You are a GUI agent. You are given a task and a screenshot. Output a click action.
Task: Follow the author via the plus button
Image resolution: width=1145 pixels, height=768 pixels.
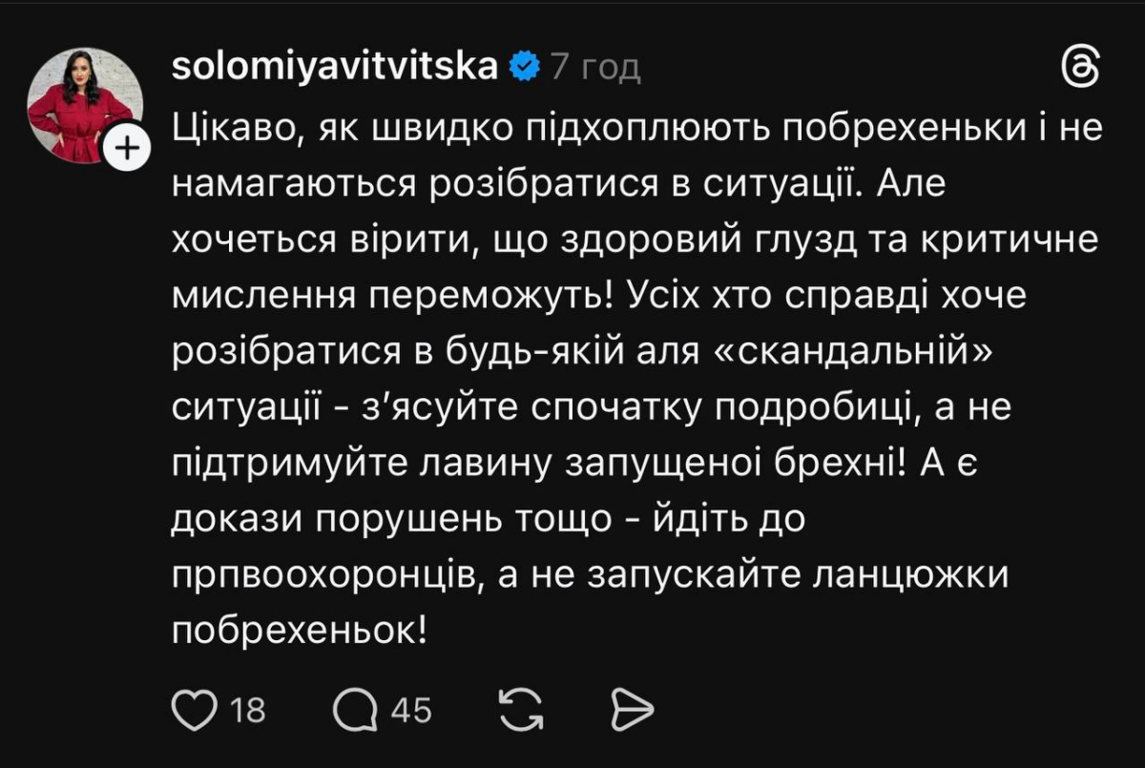(128, 149)
